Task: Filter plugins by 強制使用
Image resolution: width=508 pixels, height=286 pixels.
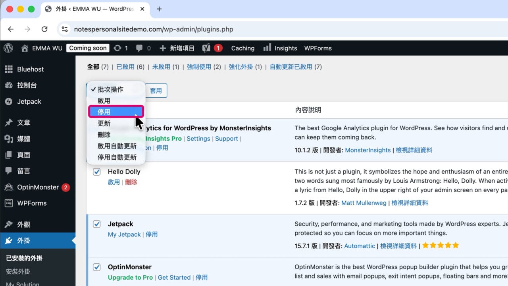Action: [199, 67]
